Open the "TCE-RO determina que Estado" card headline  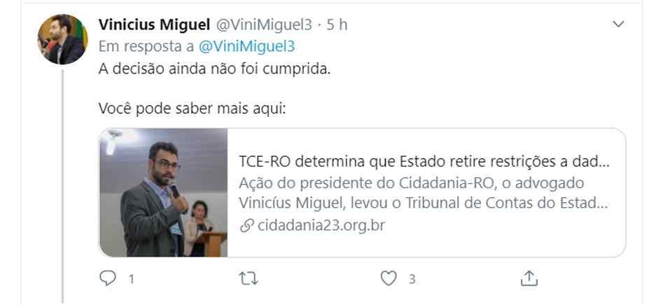tap(423, 163)
